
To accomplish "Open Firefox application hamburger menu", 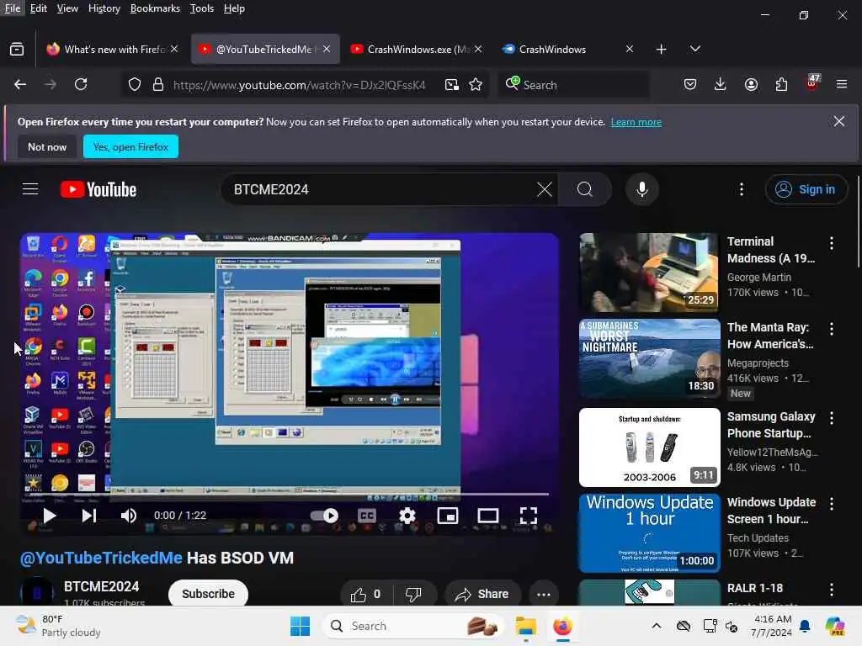I will click(x=842, y=85).
